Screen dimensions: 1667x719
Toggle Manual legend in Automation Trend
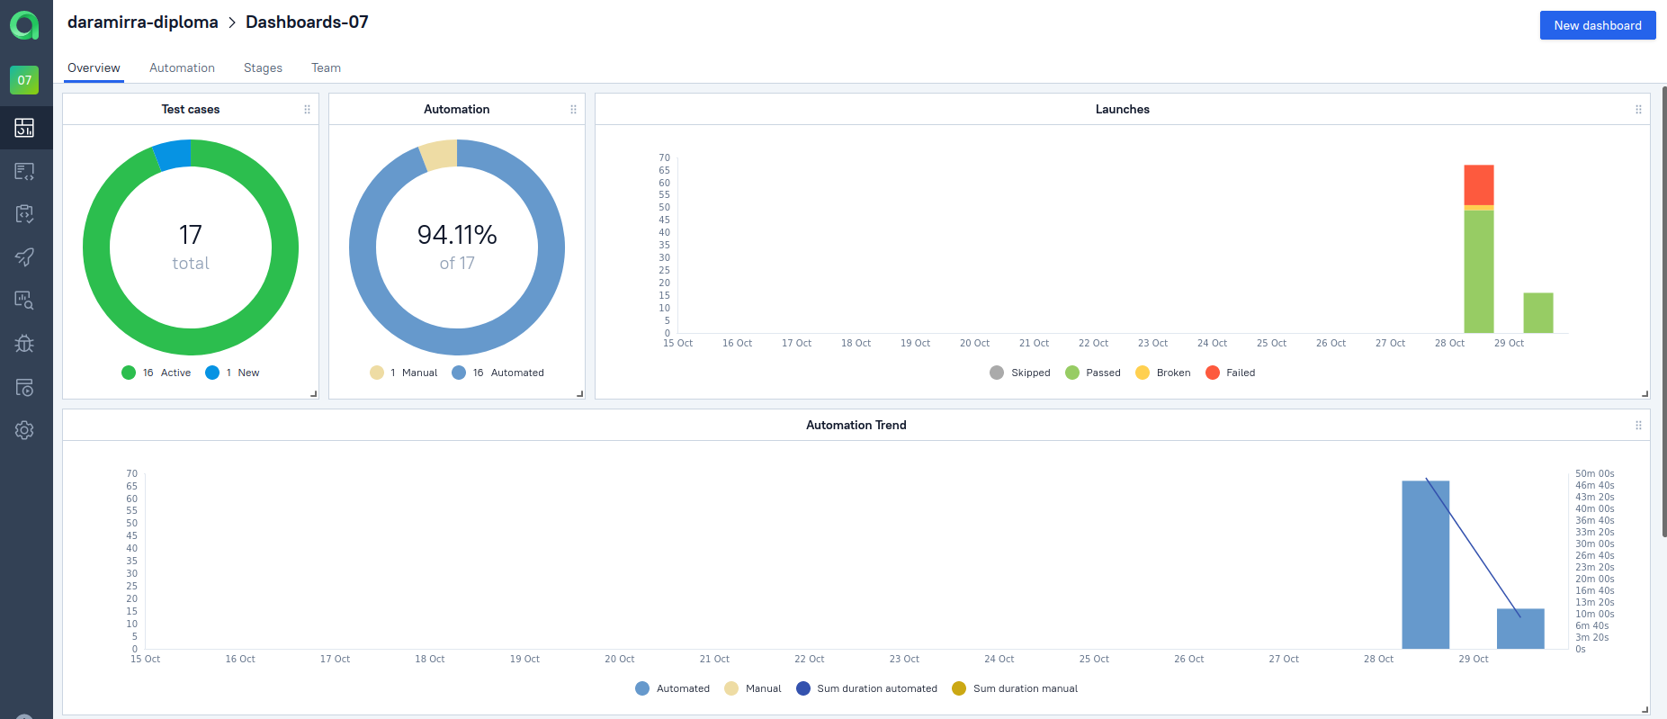point(753,688)
